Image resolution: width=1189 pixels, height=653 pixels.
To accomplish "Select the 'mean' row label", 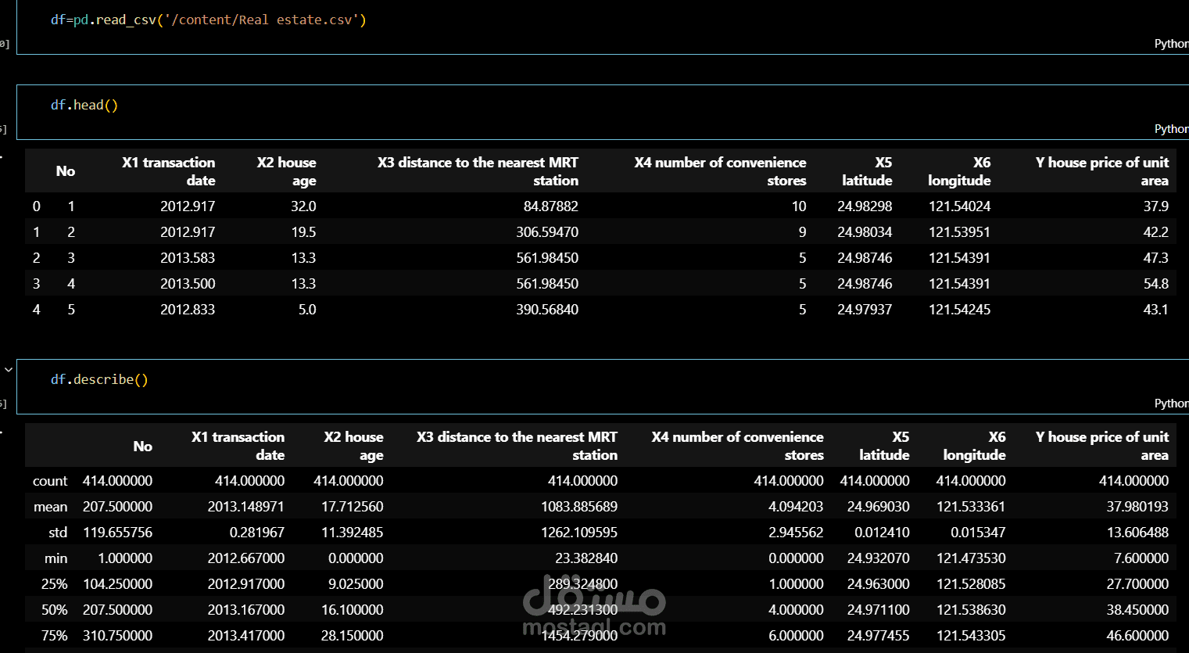I will click(x=50, y=507).
